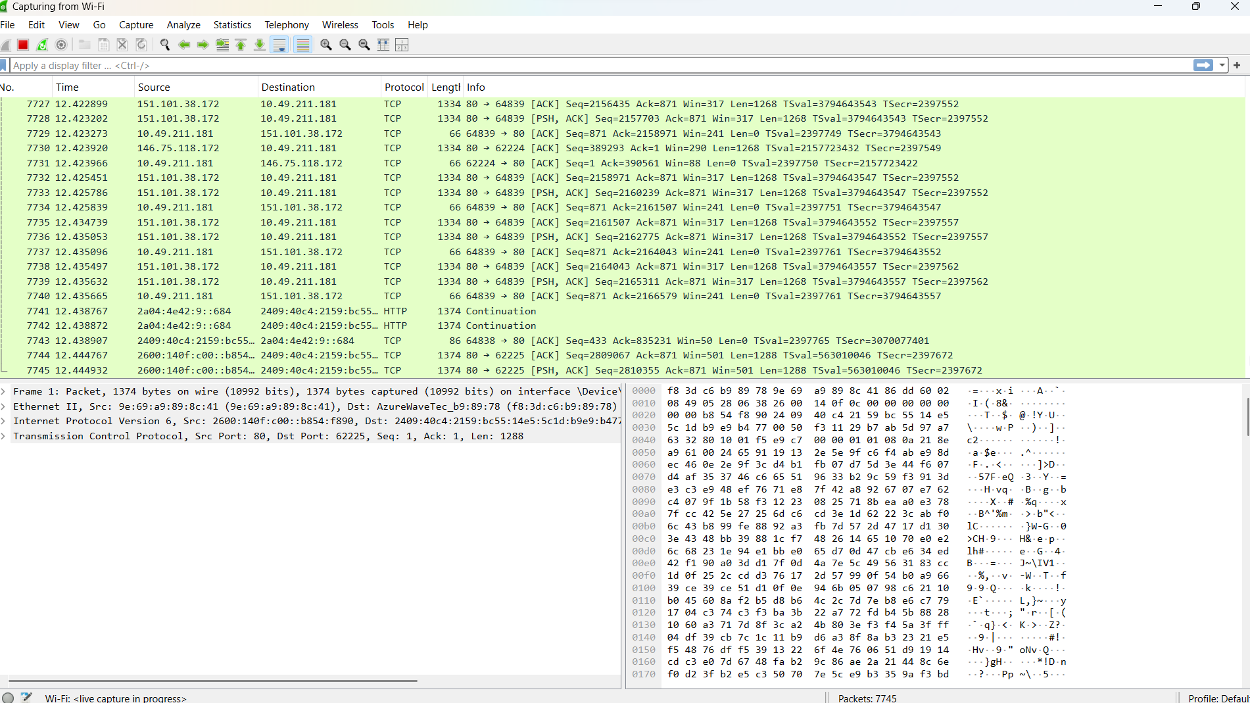The height and width of the screenshot is (703, 1250).
Task: Open the filter expression dropdown arrow
Action: point(1222,65)
